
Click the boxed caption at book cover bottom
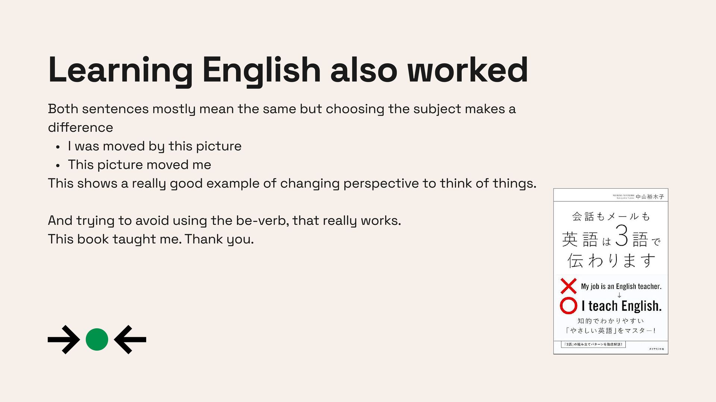(593, 344)
